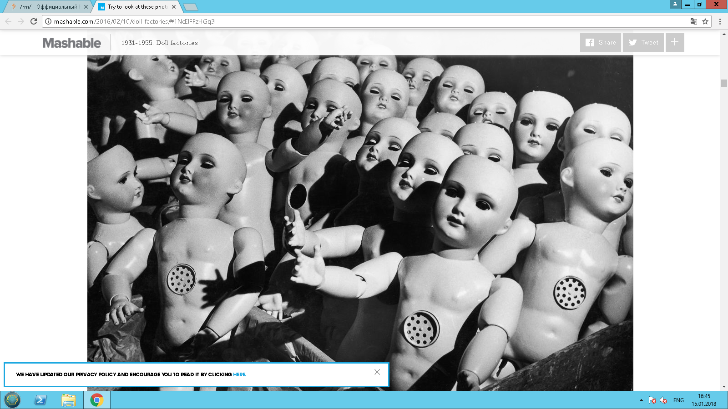Click the browser back arrow

[8, 21]
